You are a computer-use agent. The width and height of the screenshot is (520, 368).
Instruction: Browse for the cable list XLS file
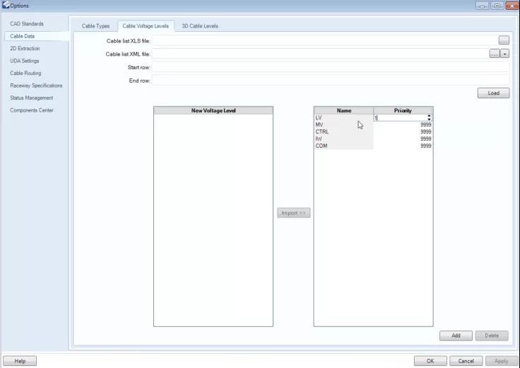pyautogui.click(x=504, y=40)
